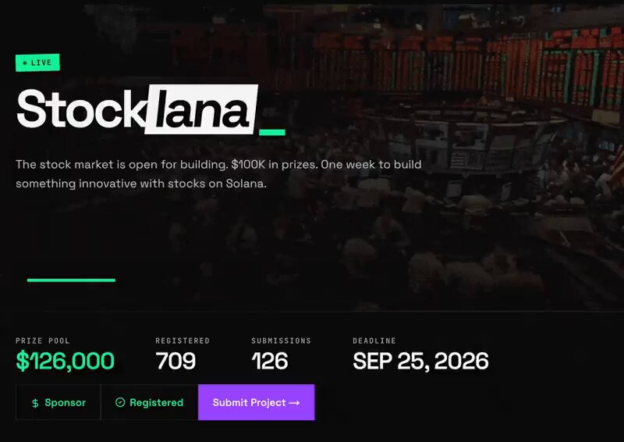Click the green cursor underscore after the logo
This screenshot has width=624, height=442.
tap(272, 132)
